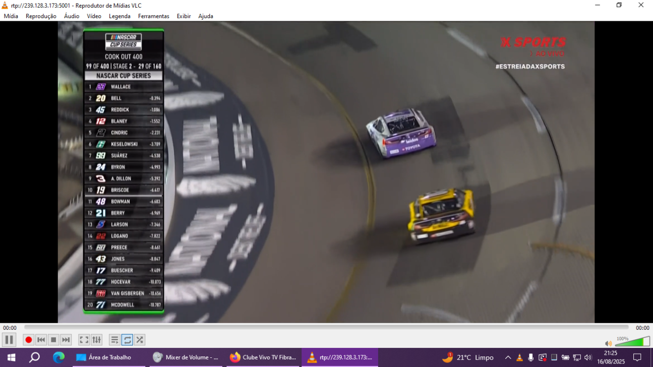Start recording with the red record button
Screen dimensions: 653x367
(x=29, y=340)
